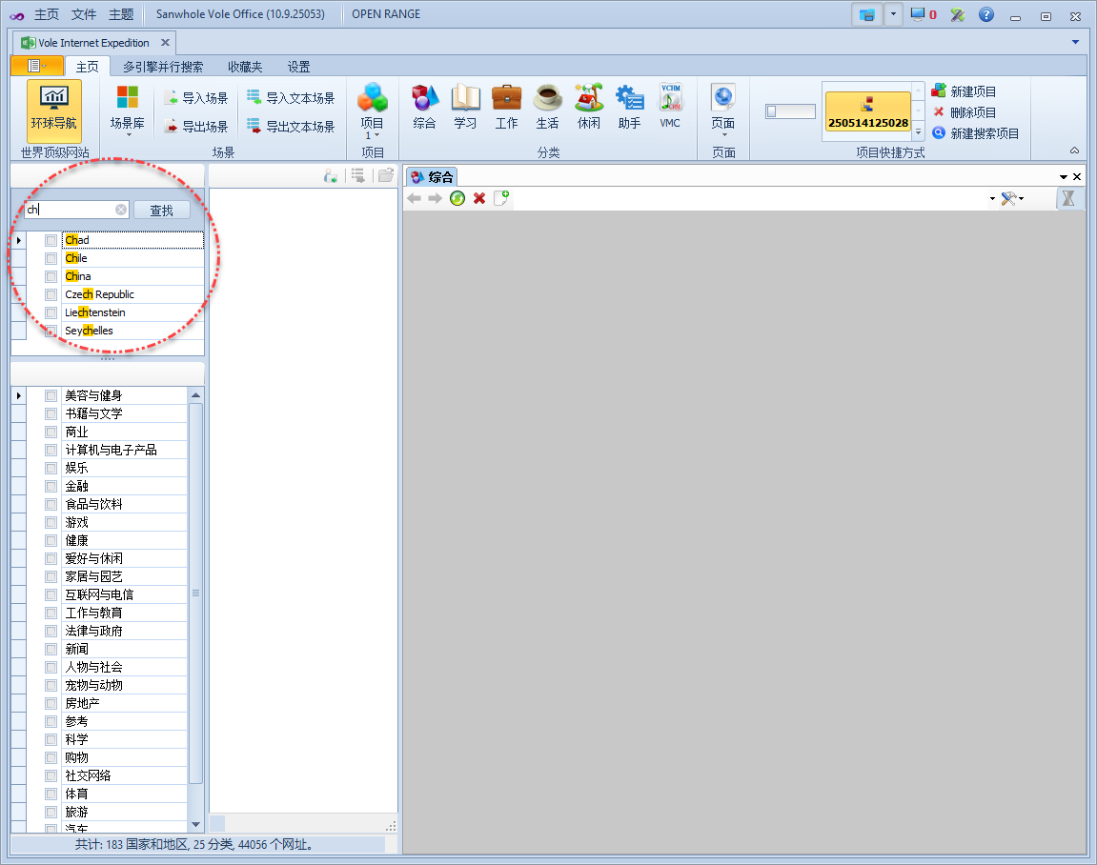
Task: Add new page with the plus document icon
Action: click(x=501, y=198)
